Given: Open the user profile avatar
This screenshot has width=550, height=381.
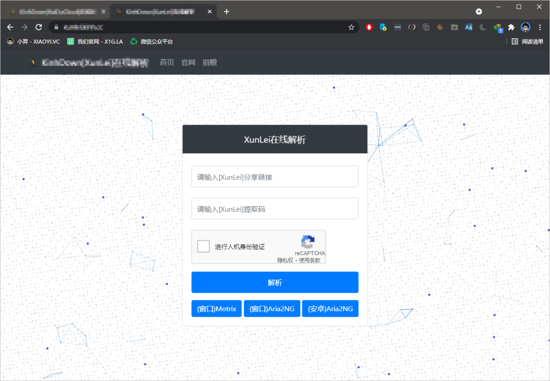Looking at the screenshot, I should (526, 27).
